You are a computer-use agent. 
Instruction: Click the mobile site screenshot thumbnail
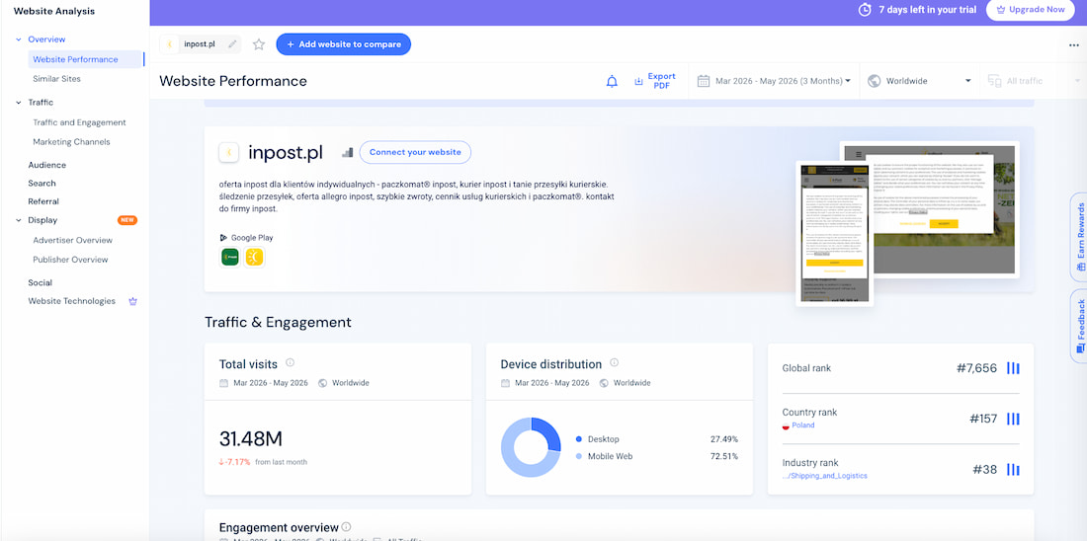click(834, 235)
